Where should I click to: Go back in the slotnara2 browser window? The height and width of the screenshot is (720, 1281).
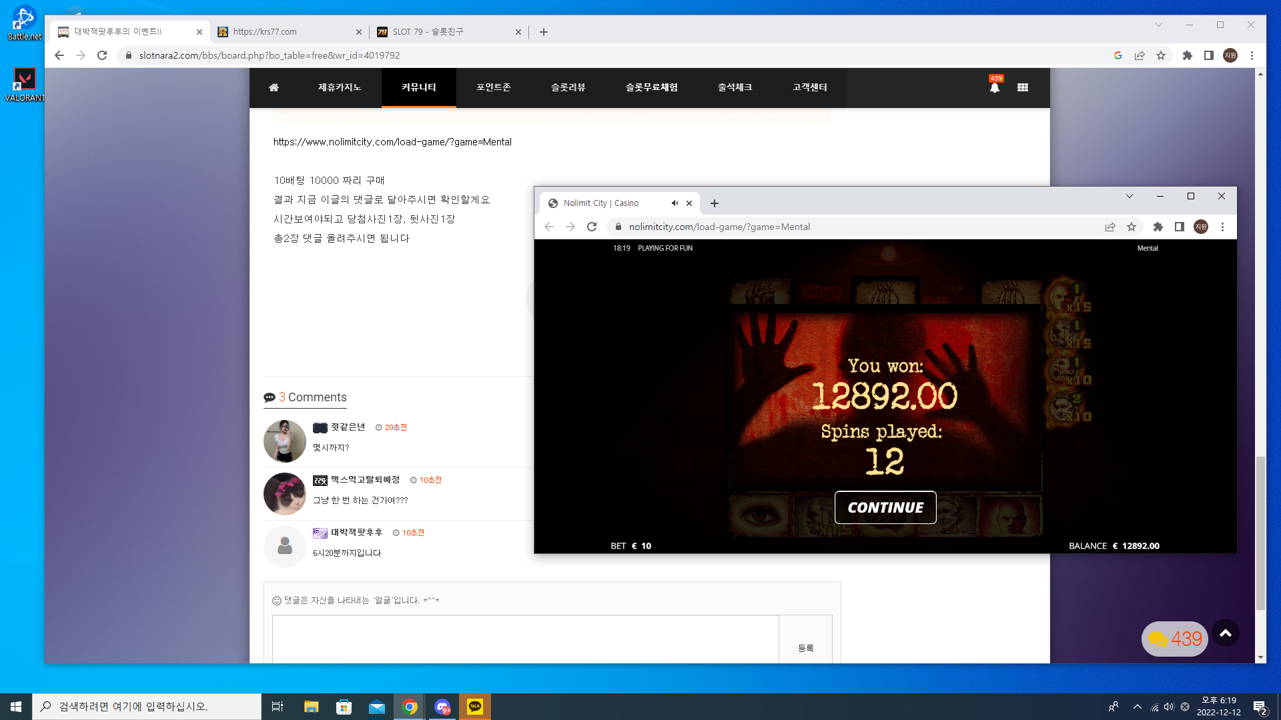[59, 55]
